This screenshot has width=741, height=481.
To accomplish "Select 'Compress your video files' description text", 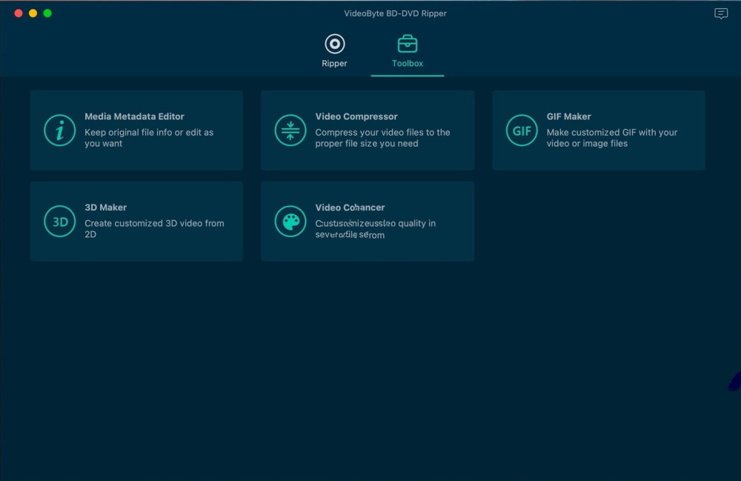I will (382, 138).
